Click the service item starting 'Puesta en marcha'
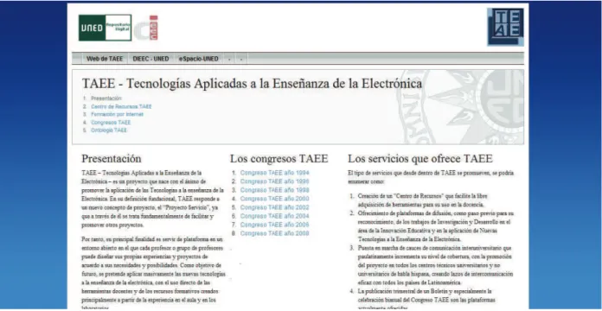This screenshot has width=602, height=311. click(436, 265)
